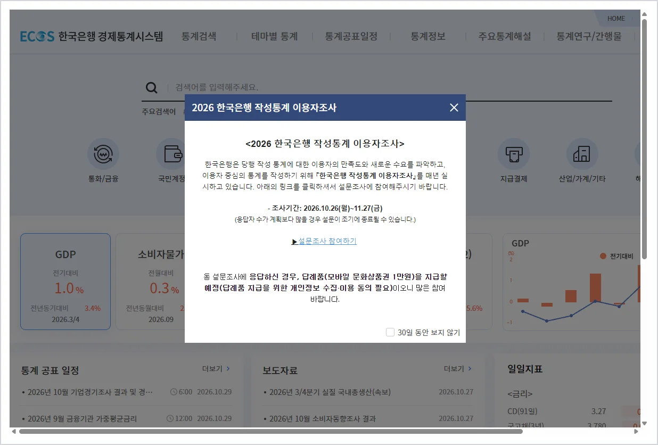This screenshot has width=658, height=445.
Task: Click the scroll down arrow
Action: (x=644, y=424)
